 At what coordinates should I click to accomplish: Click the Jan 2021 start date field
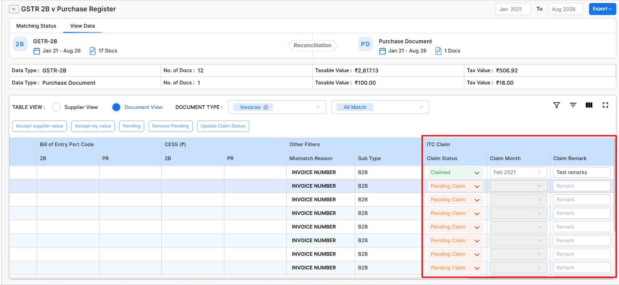pos(513,9)
